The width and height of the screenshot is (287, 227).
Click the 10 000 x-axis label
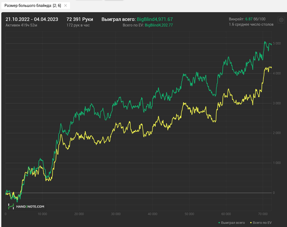coord(42,214)
